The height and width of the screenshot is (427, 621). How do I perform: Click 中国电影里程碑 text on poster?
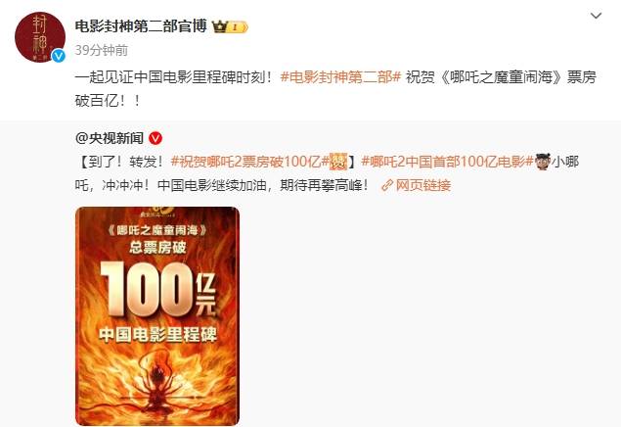tap(158, 335)
